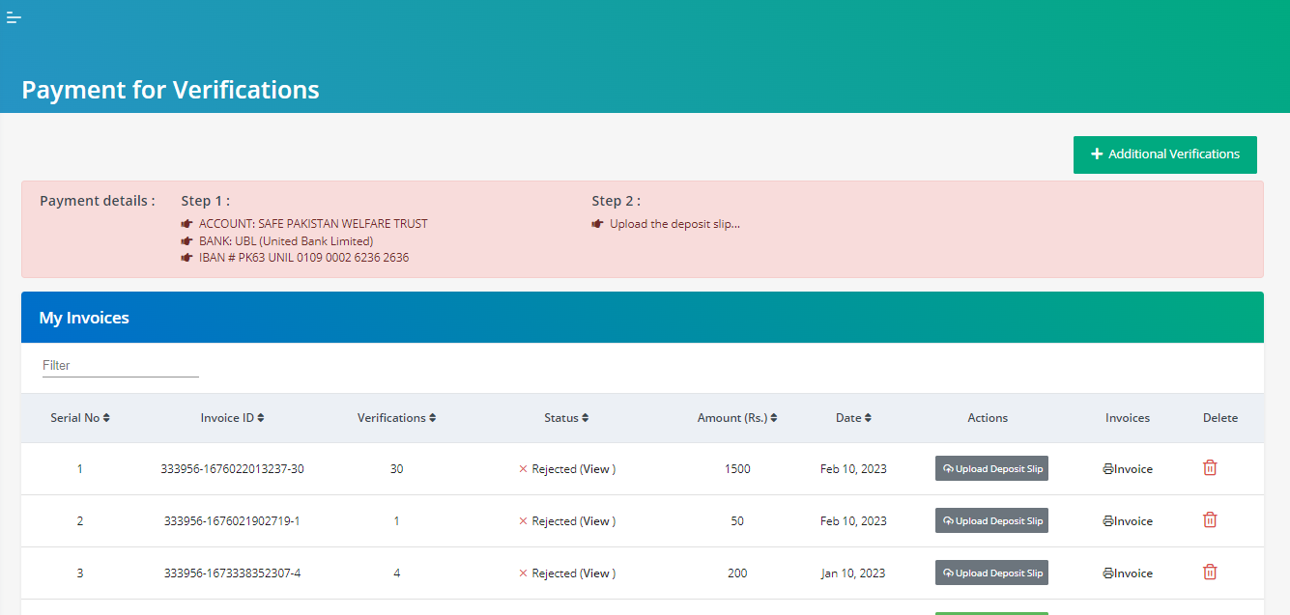The width and height of the screenshot is (1290, 615).
Task: Sort by Amount (Rs.) column
Action: coord(737,418)
